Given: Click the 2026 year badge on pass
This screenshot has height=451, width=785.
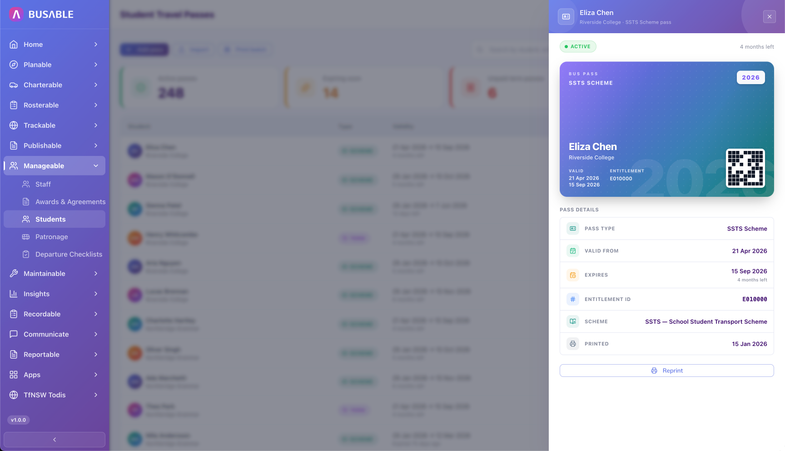Looking at the screenshot, I should coord(750,78).
